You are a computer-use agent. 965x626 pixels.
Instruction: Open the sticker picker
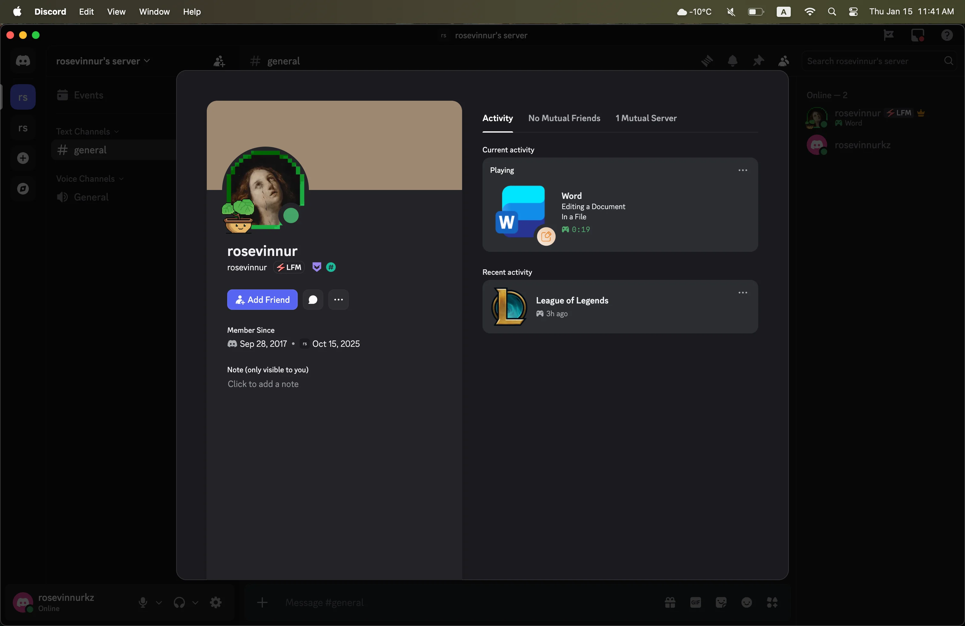721,602
